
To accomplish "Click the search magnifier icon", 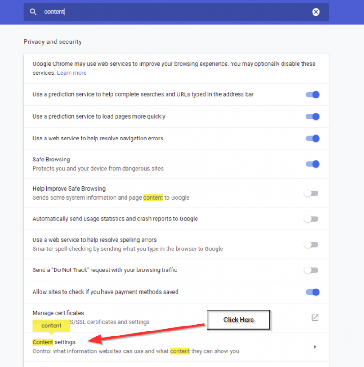I will (33, 12).
